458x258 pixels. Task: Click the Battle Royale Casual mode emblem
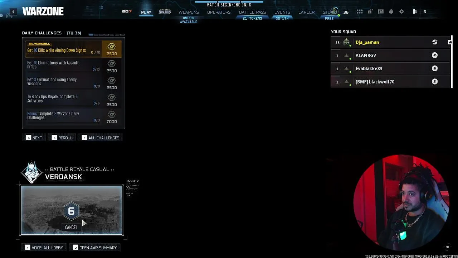(x=32, y=172)
